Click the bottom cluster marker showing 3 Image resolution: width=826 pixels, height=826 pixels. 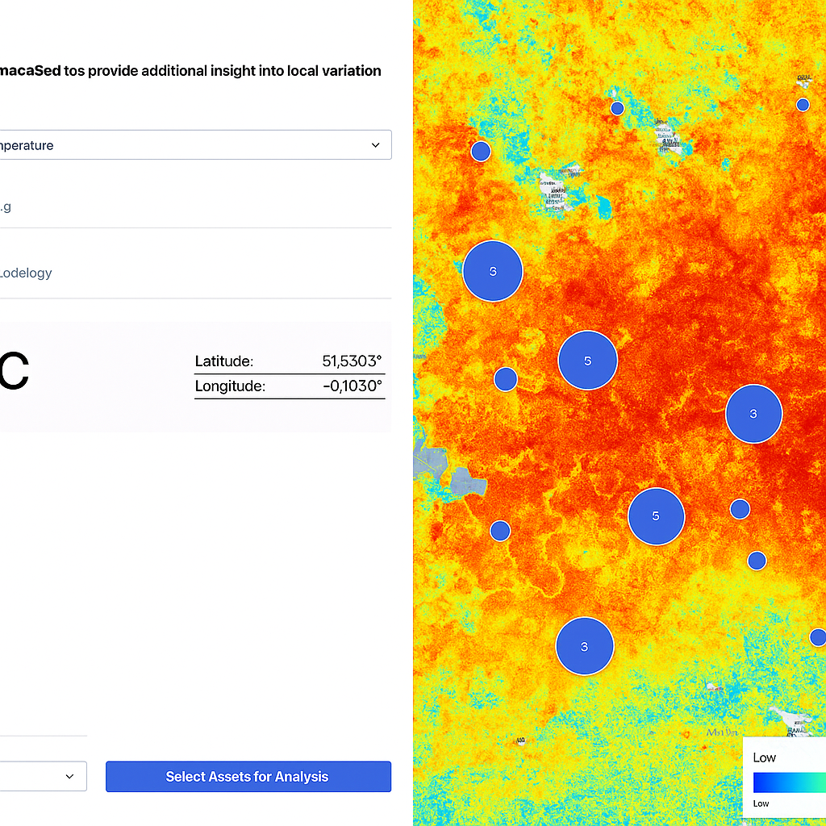(x=584, y=645)
